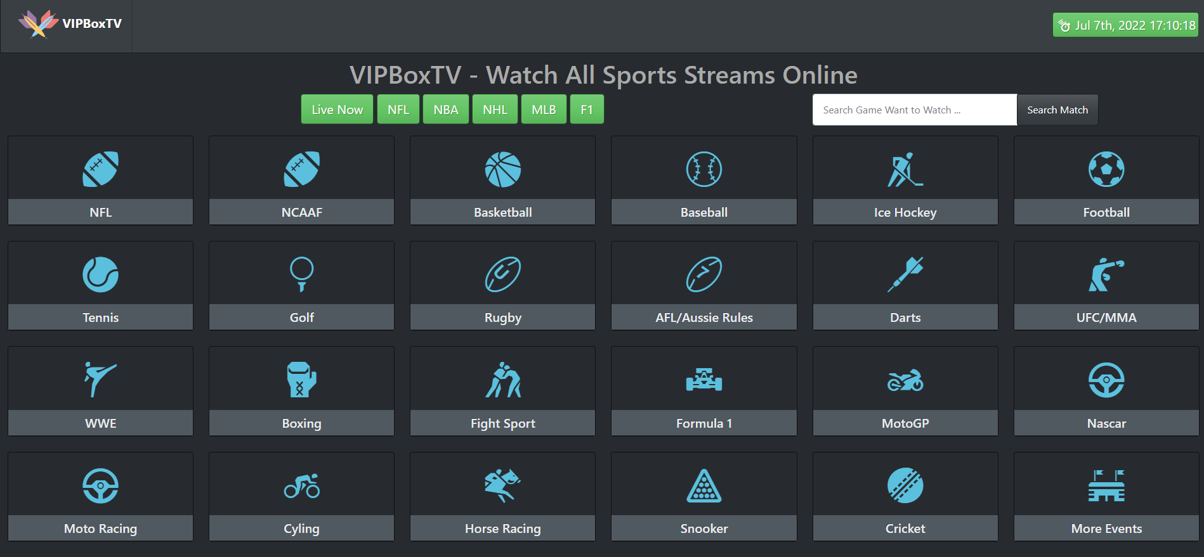Open the Football label link
The height and width of the screenshot is (557, 1204).
(1106, 212)
